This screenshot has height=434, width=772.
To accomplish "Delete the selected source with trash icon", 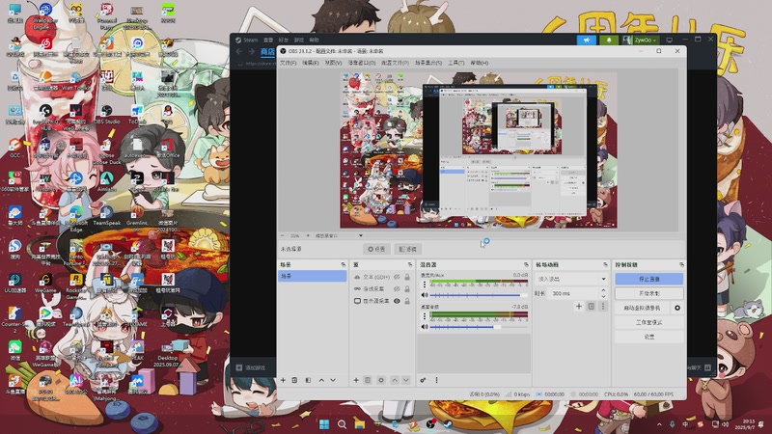I will tap(368, 380).
